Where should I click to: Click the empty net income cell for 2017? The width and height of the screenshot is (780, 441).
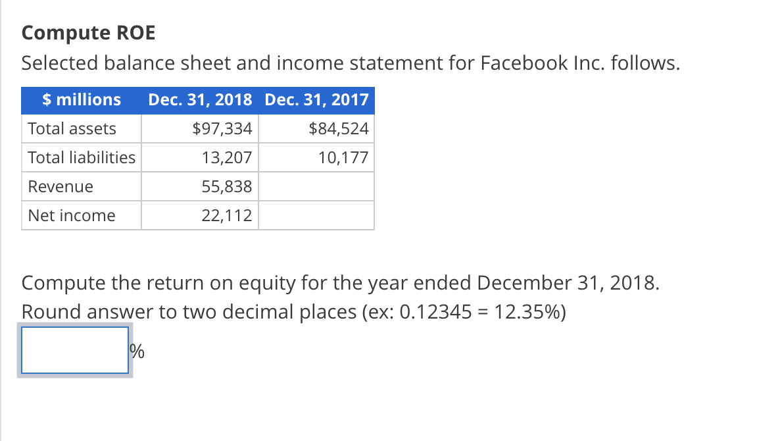316,215
